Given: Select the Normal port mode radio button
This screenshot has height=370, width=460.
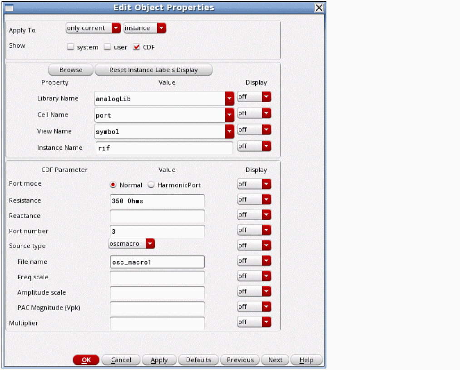Looking at the screenshot, I should coord(113,185).
